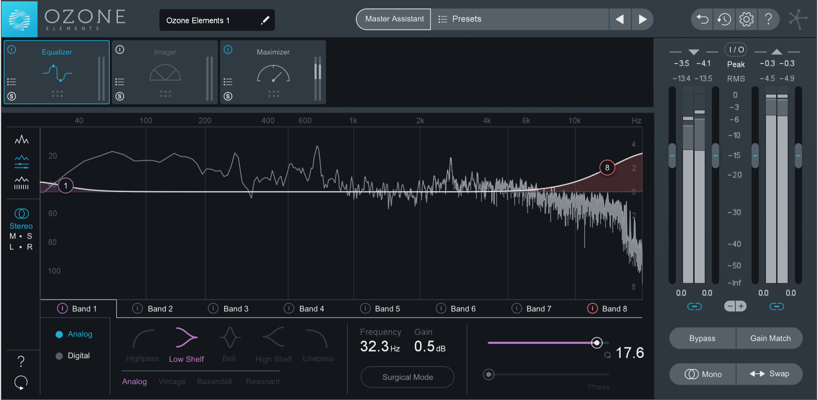Toggle the Imager module power button

click(120, 50)
